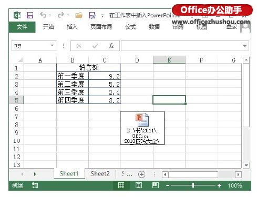257x197 pixels.
Task: Switch to Normal view
Action: tap(121, 185)
